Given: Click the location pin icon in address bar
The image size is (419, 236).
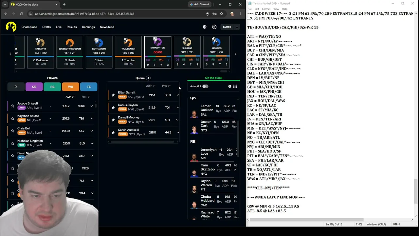Looking at the screenshot, I should (207, 14).
